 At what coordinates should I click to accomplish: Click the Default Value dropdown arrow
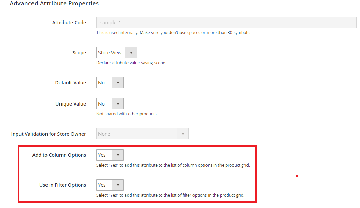[x=118, y=83]
